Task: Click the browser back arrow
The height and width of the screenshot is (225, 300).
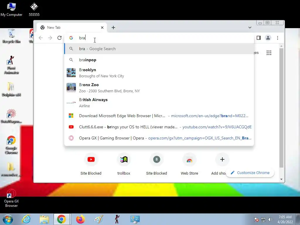Action: (x=41, y=38)
